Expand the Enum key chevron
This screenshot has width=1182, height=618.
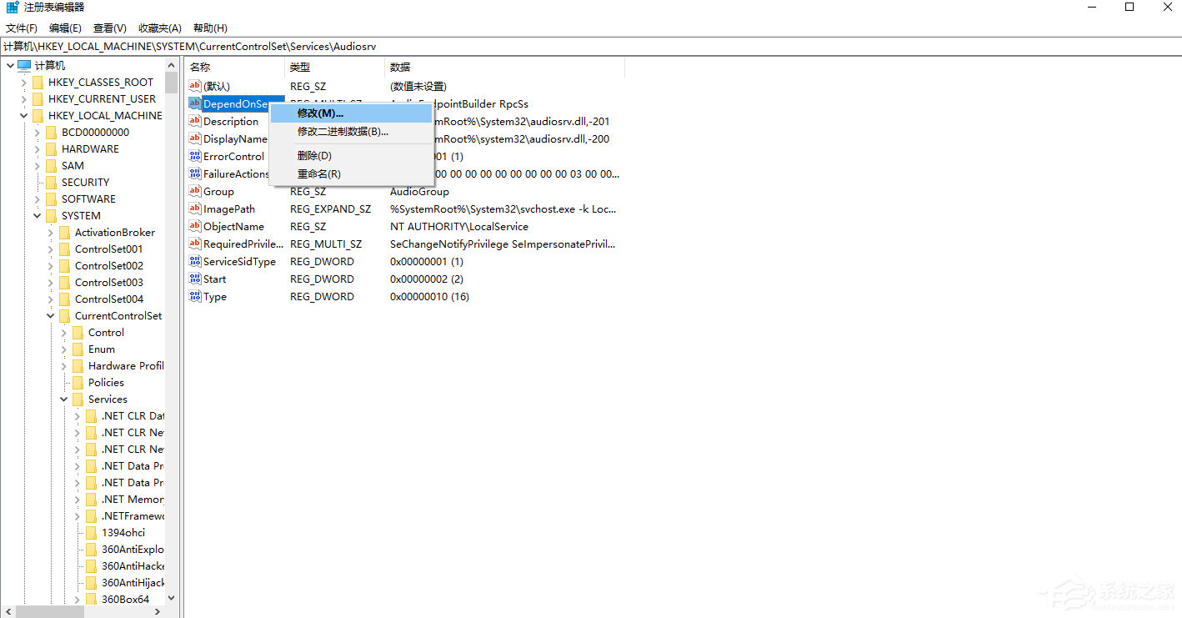coord(63,349)
